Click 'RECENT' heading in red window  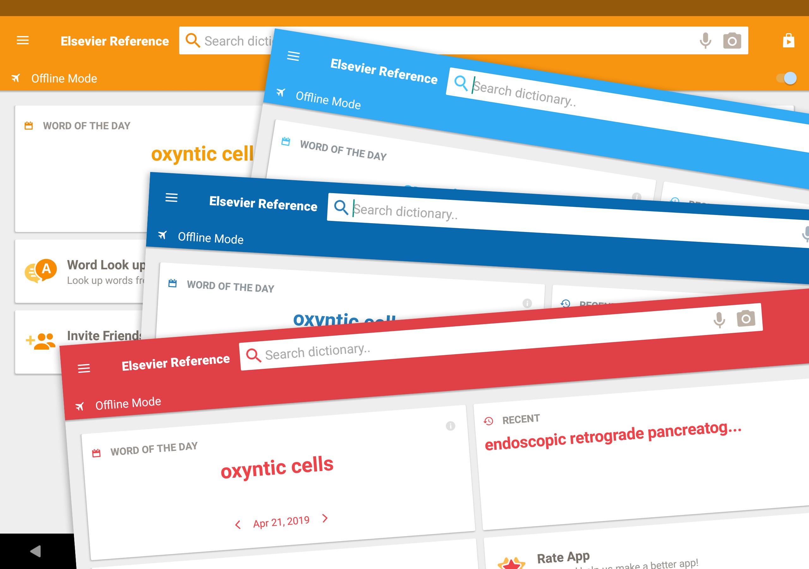pos(521,419)
